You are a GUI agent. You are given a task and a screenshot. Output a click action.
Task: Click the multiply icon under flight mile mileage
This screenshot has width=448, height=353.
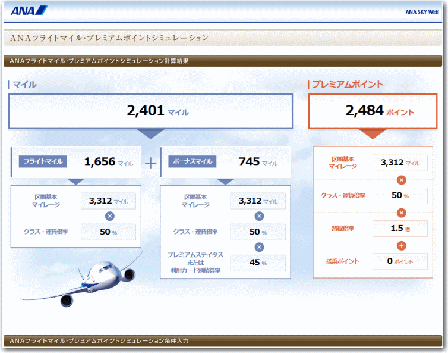click(110, 216)
